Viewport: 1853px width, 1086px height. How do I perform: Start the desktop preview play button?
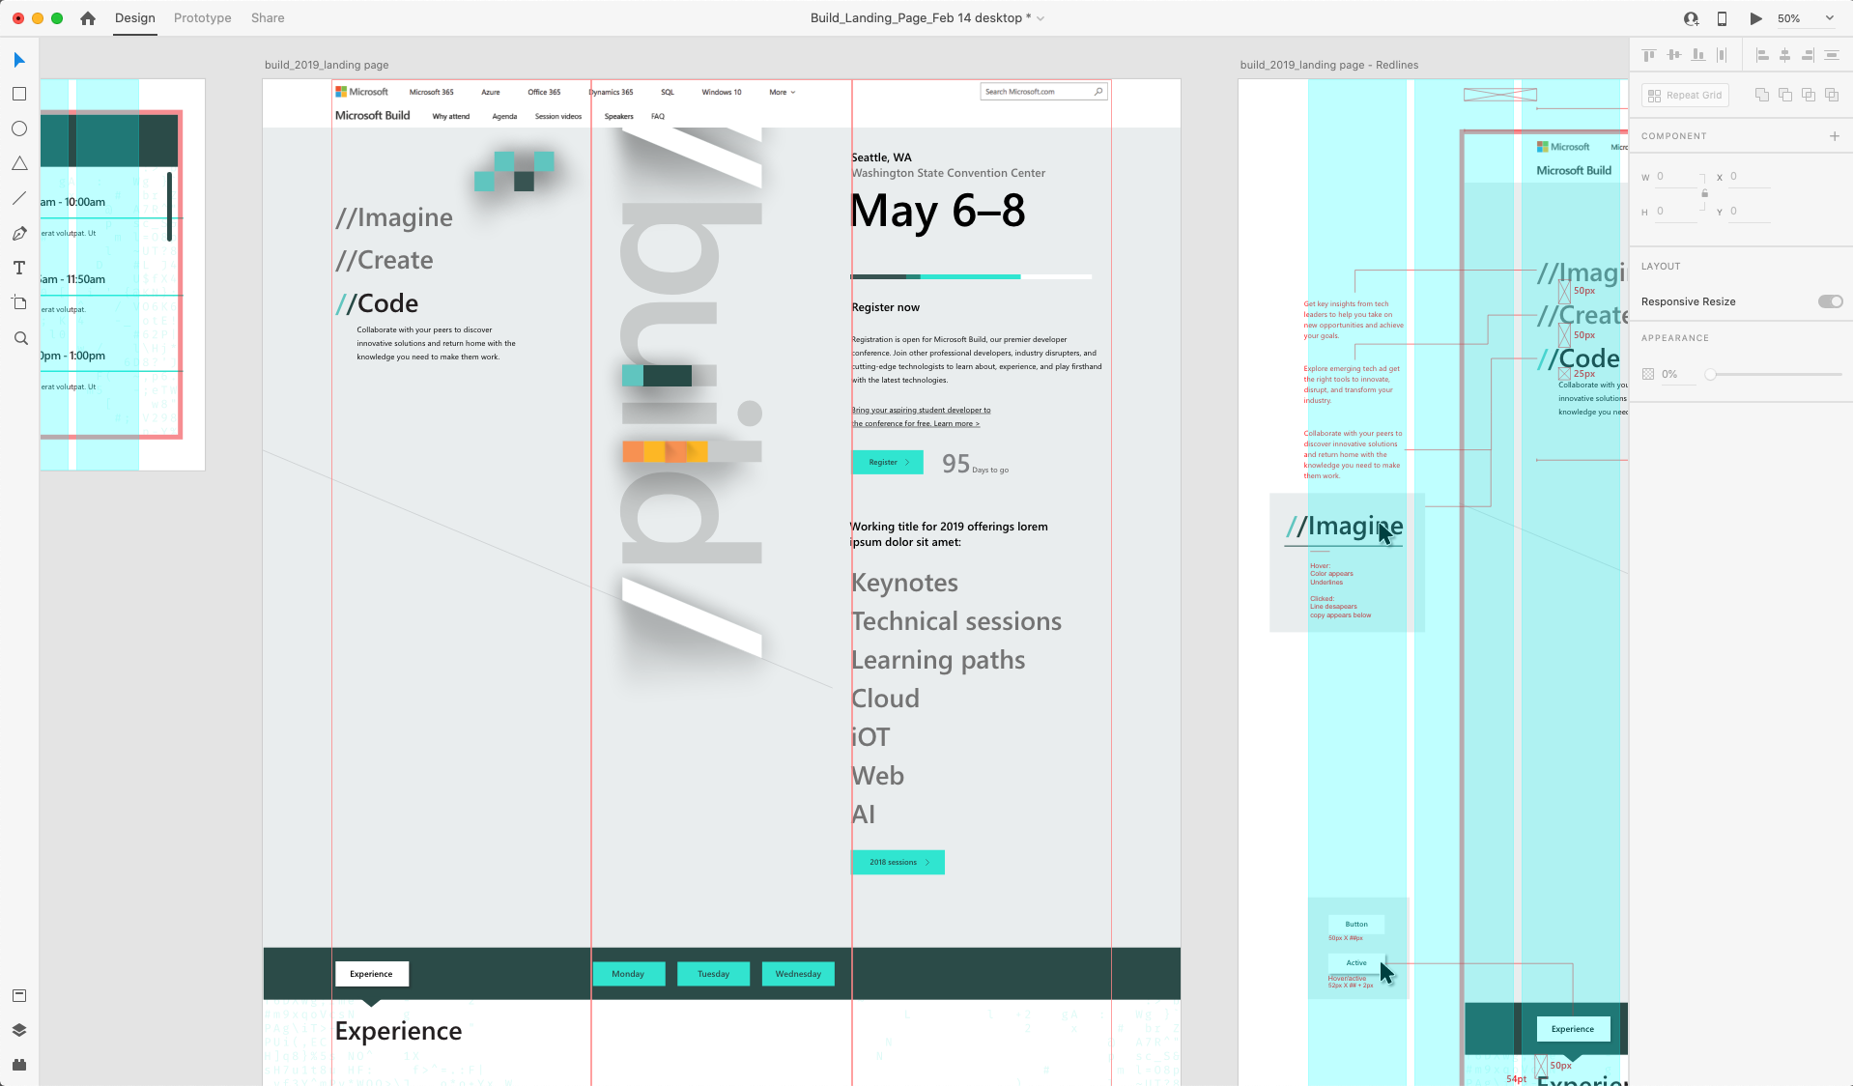click(1755, 18)
